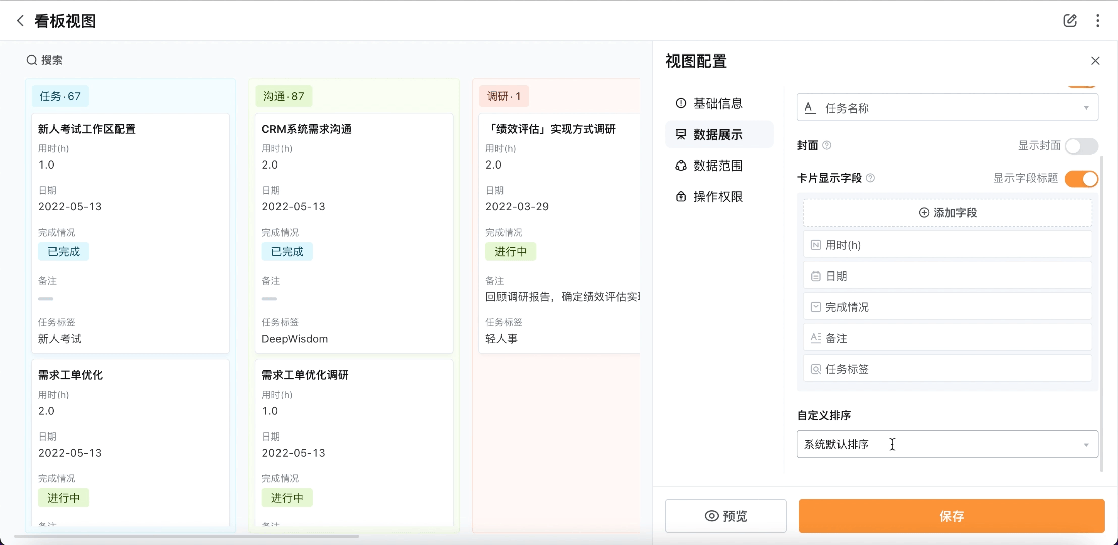Click the 保存 button
Image resolution: width=1118 pixels, height=545 pixels.
click(x=952, y=516)
